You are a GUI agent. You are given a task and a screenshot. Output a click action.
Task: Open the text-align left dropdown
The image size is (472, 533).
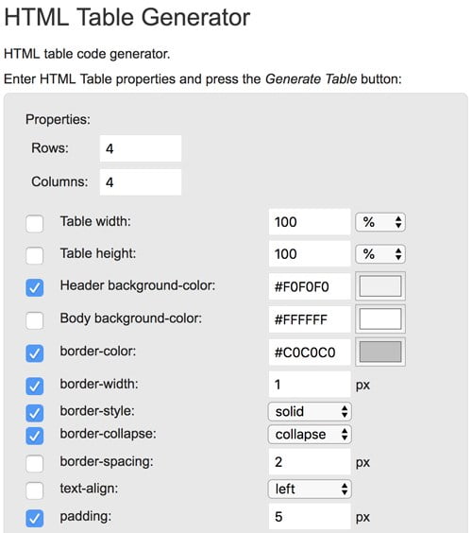coord(310,490)
